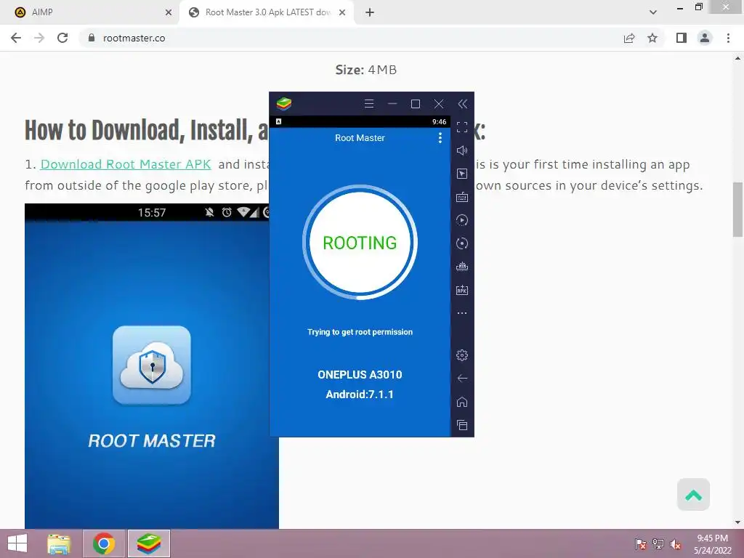The width and height of the screenshot is (744, 558).
Task: Click the BlueStacks Android back arrow
Action: coord(461,378)
